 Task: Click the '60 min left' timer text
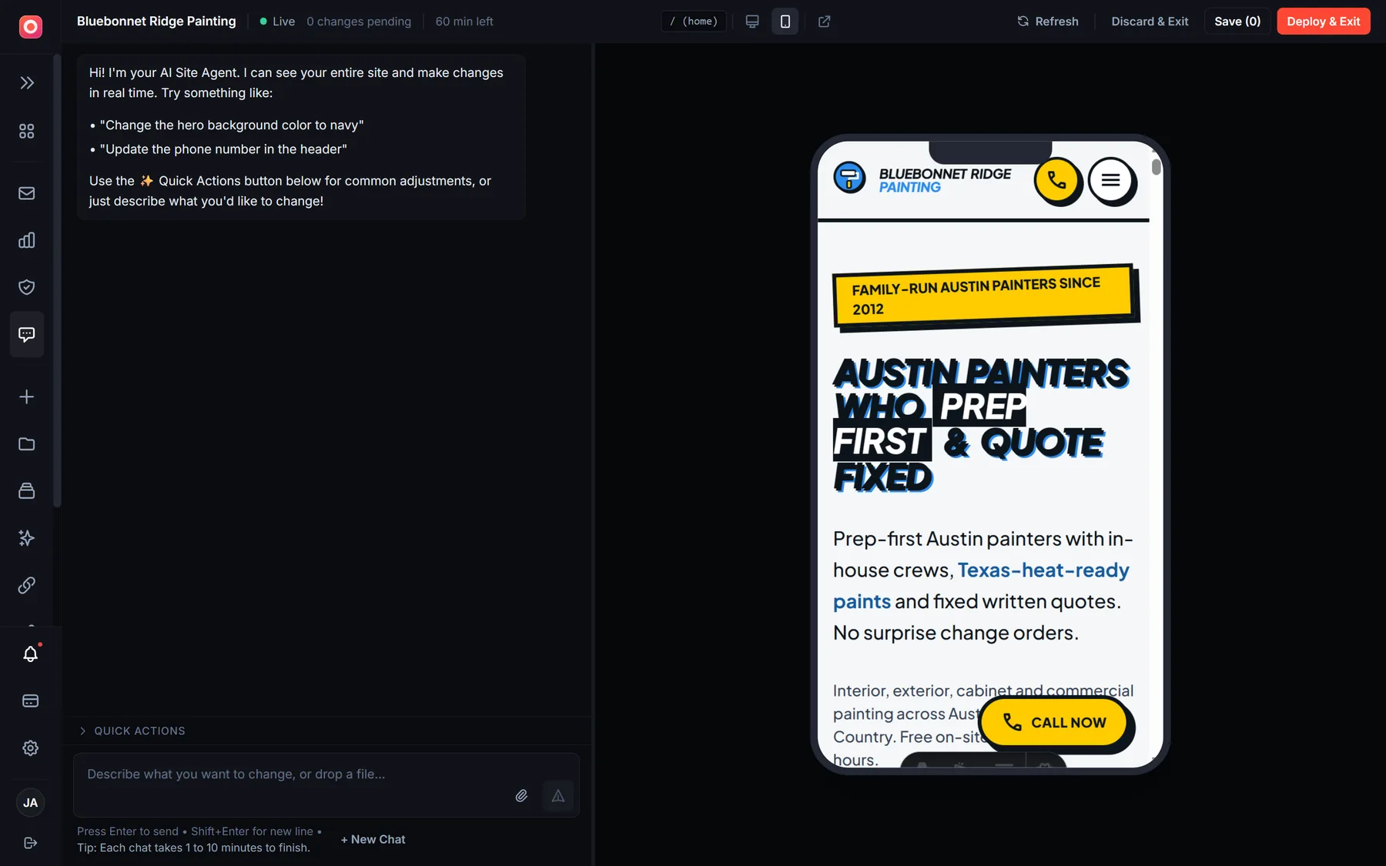point(464,22)
